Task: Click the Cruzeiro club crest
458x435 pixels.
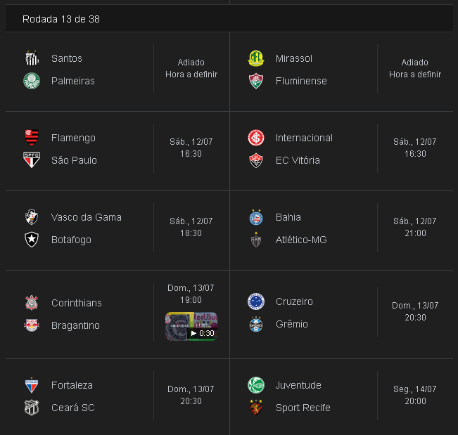Action: 256,301
